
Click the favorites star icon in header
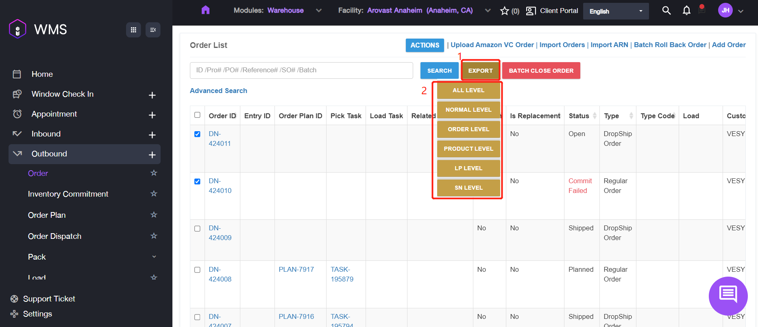505,11
